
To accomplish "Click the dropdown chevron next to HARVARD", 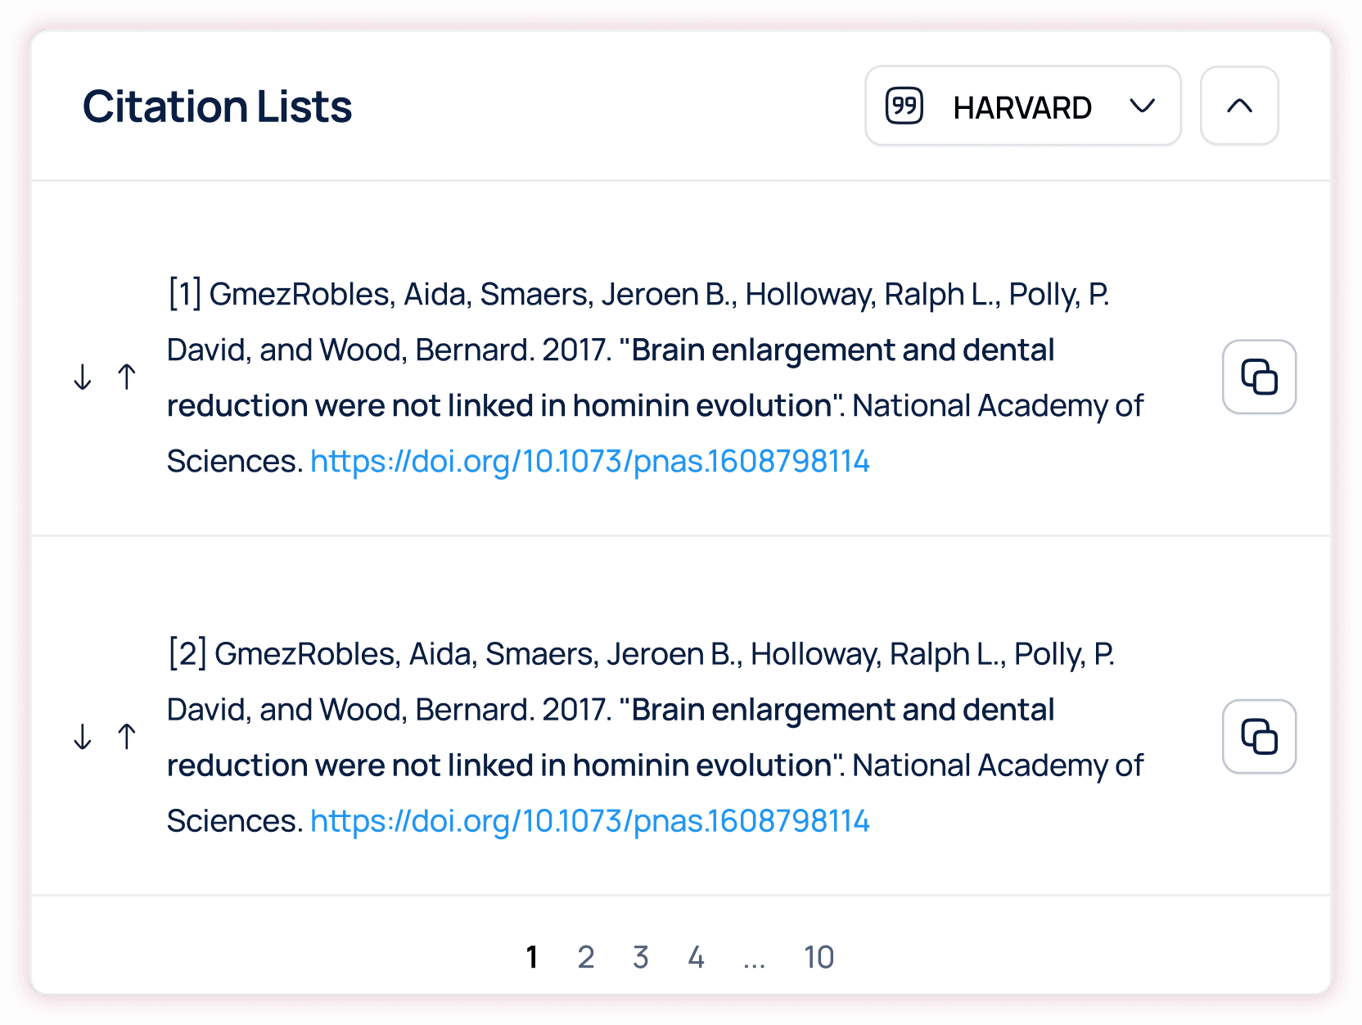I will click(x=1142, y=106).
